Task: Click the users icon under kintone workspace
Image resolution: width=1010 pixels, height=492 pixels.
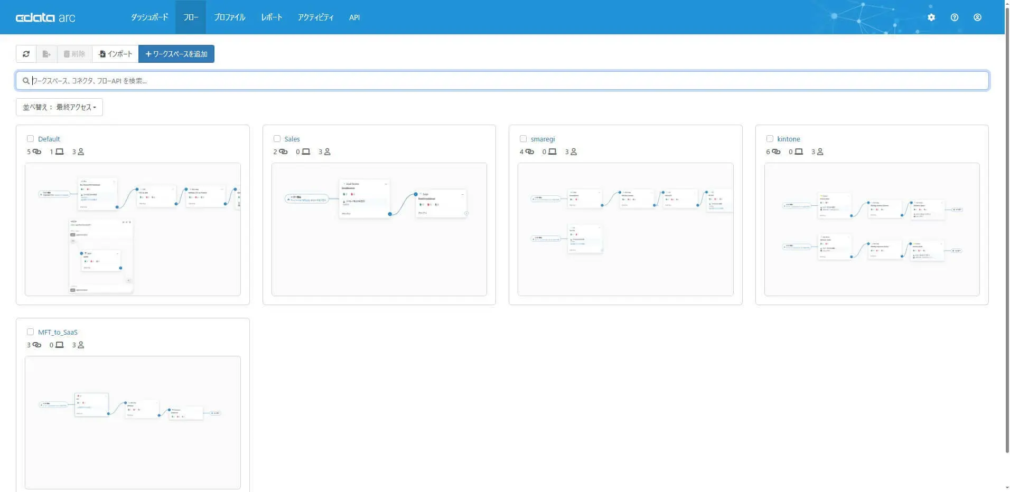Action: (820, 152)
